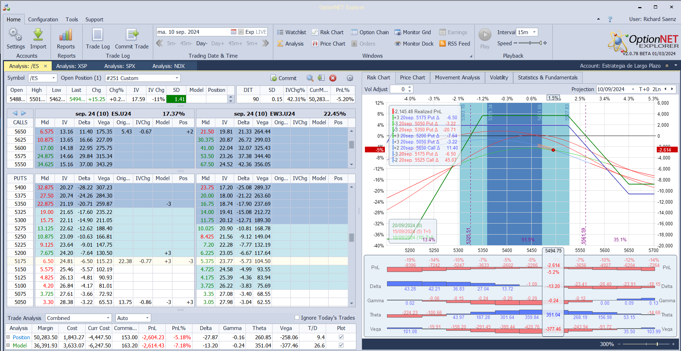Viewport: 681px width, 351px height.
Task: Switch to the Volatility tab
Action: point(499,78)
